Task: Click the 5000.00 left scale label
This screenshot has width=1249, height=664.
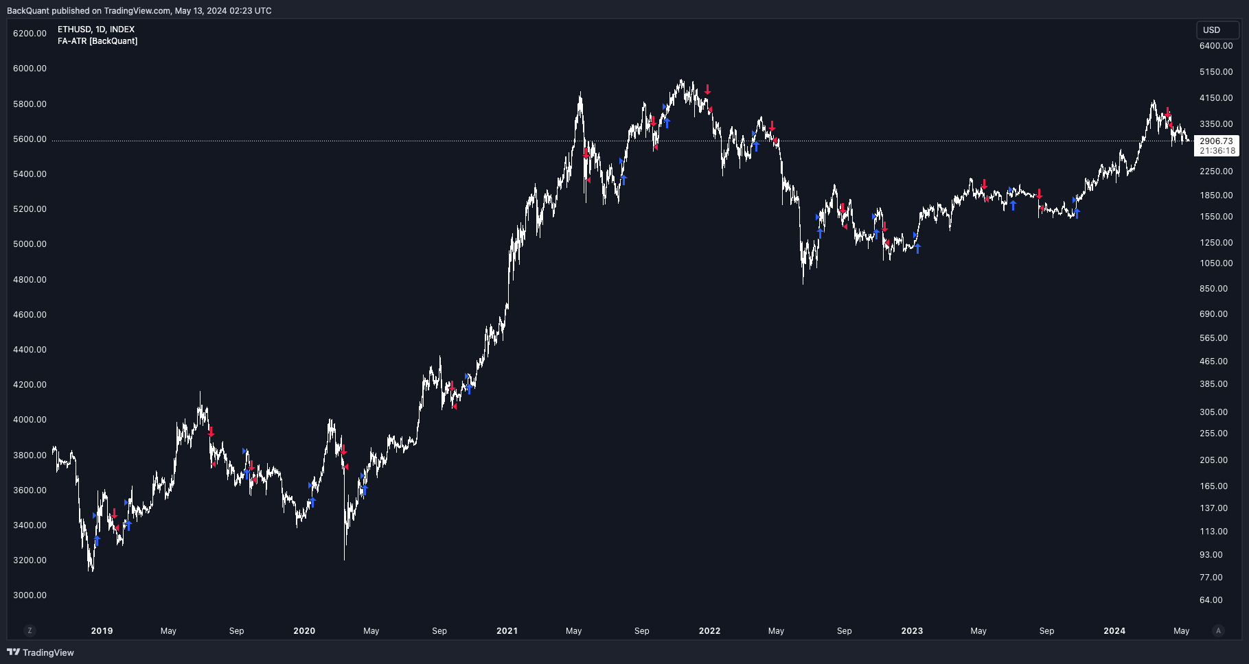Action: [x=30, y=244]
